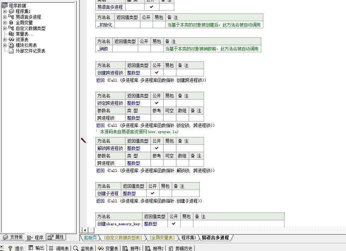The width and height of the screenshot is (346, 251).
Task: Click the red pencil marker in margin
Action: pyautogui.click(x=83, y=141)
